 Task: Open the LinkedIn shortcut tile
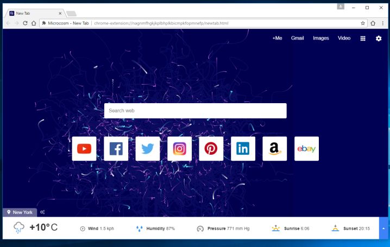click(x=243, y=149)
